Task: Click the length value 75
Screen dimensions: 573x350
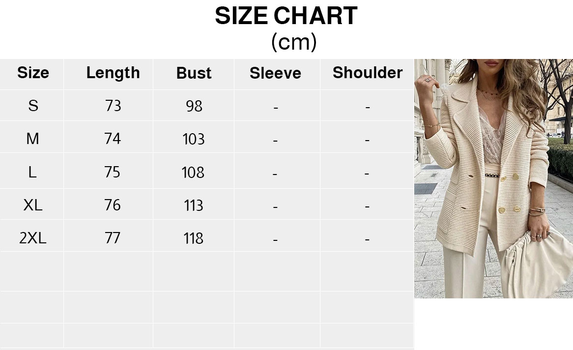Action: (113, 172)
